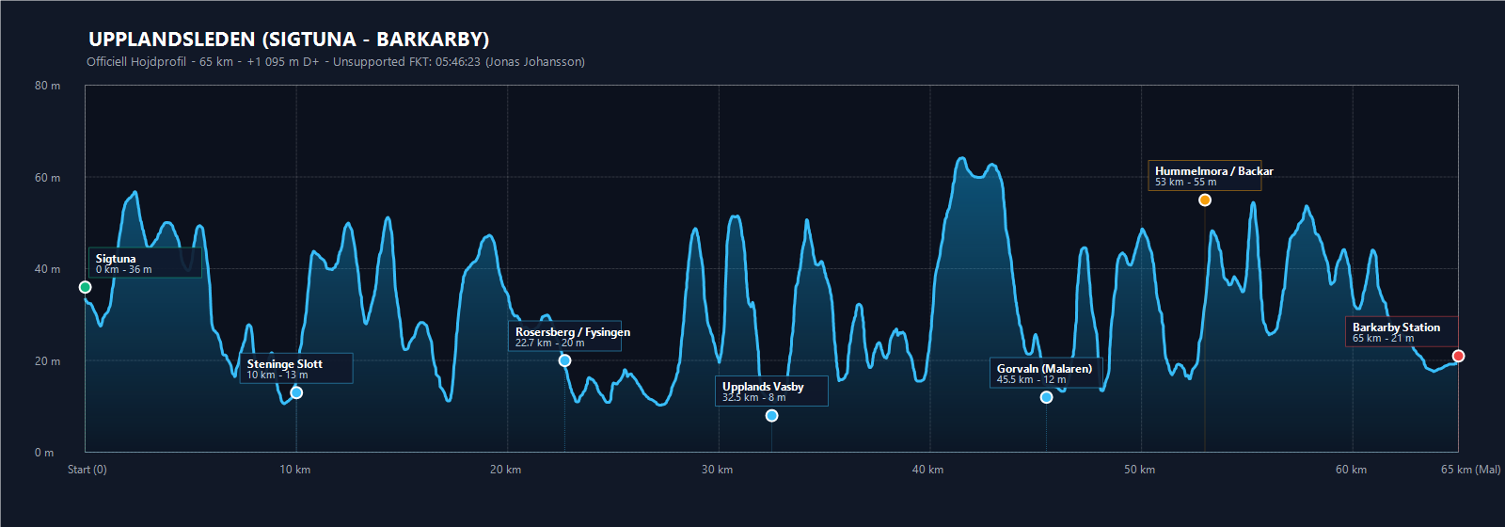Screen dimensions: 1505x527
Task: Click the red Barkarby Station finish dot
Action: 1458,356
